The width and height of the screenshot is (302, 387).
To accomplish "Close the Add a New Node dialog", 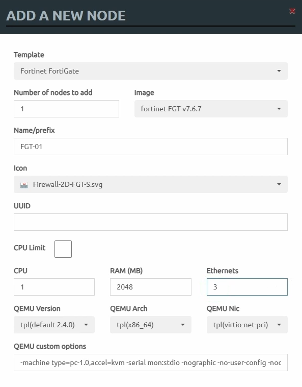I will tap(292, 11).
